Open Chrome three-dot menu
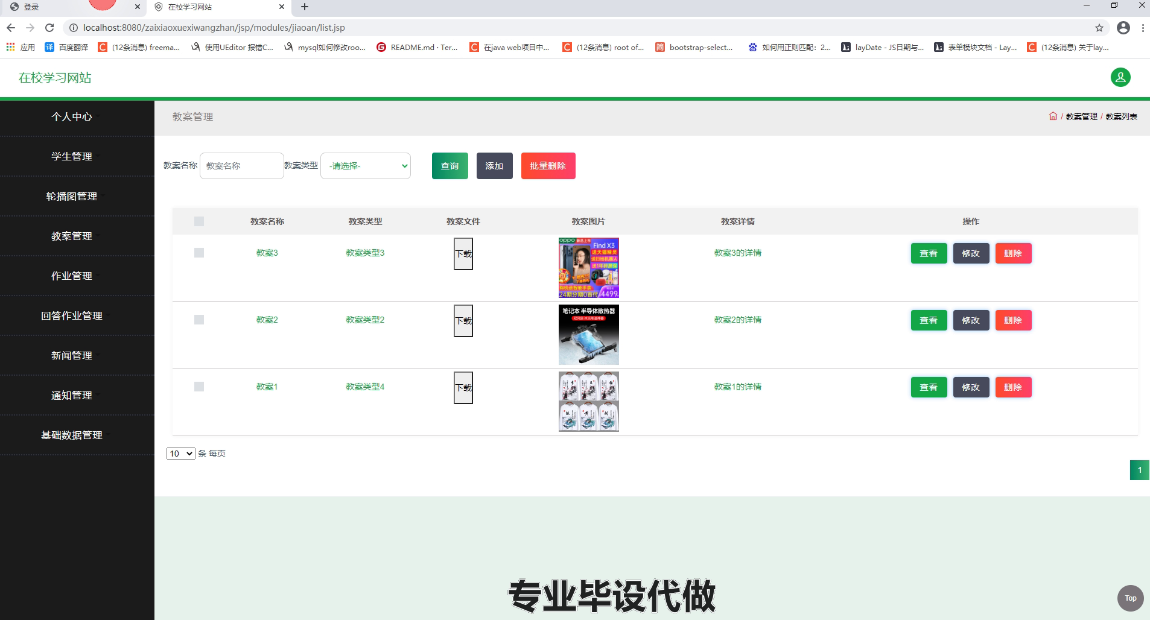This screenshot has width=1150, height=620. [x=1143, y=28]
